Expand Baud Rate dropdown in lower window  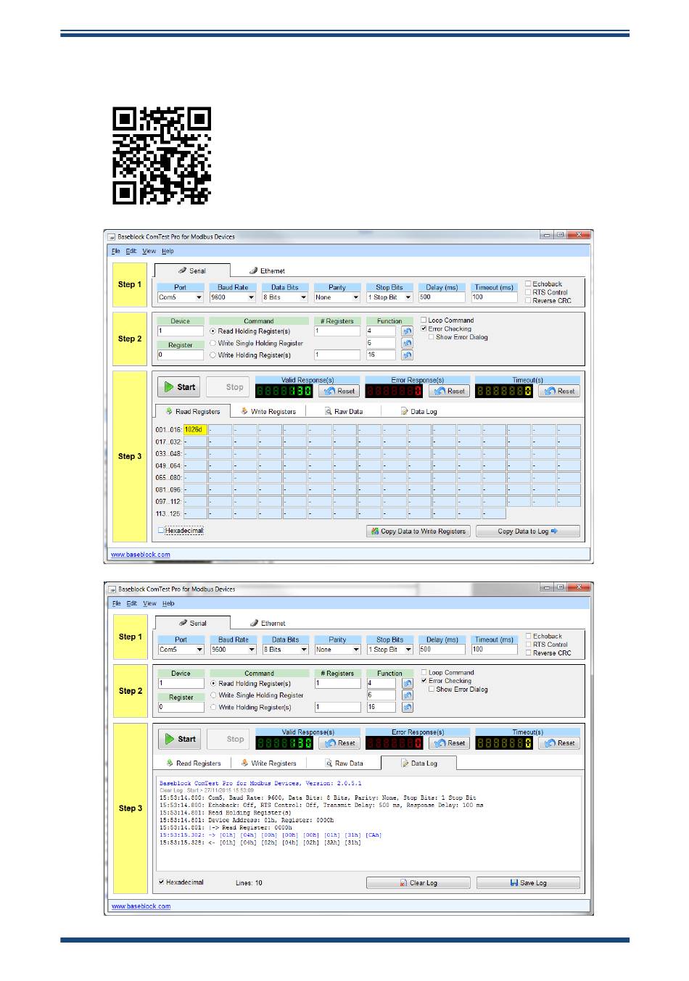[252, 650]
